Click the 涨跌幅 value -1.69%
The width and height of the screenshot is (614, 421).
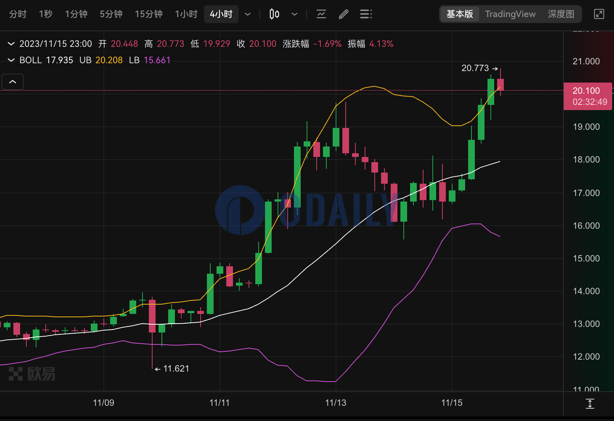[x=327, y=44]
